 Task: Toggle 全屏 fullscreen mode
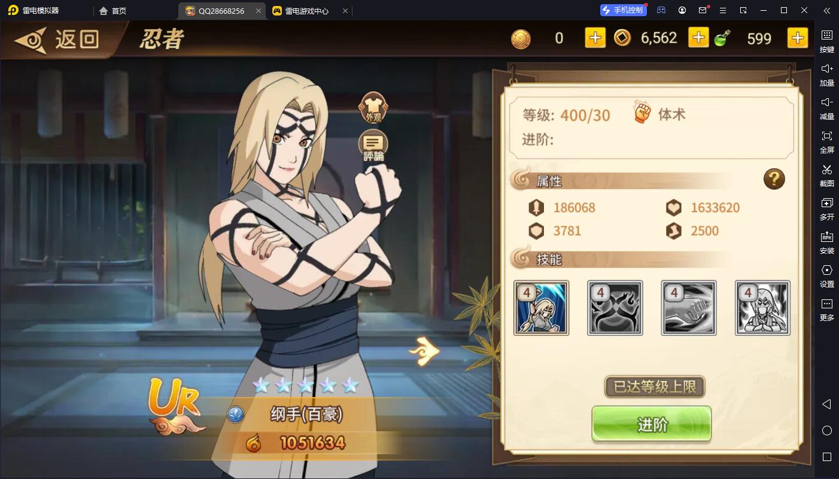click(826, 141)
